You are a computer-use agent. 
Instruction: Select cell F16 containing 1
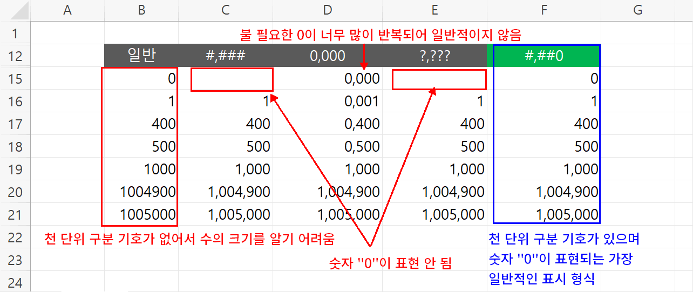pos(543,101)
